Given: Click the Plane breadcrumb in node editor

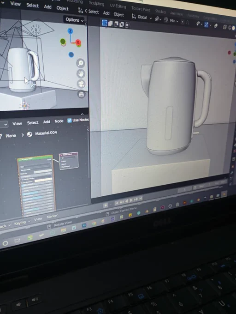Looking at the screenshot, I should [11, 136].
